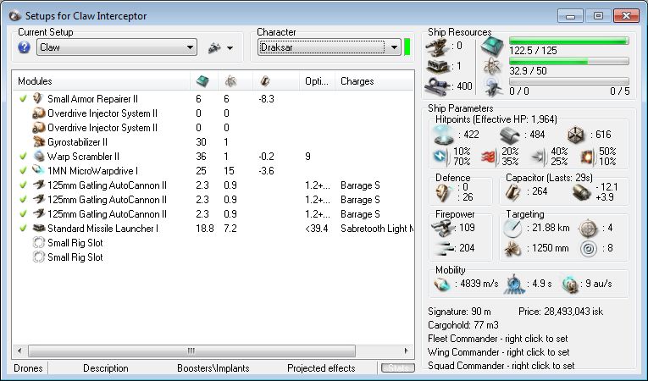Click the explosive resistance icon
The height and width of the screenshot is (381, 648).
coord(586,157)
